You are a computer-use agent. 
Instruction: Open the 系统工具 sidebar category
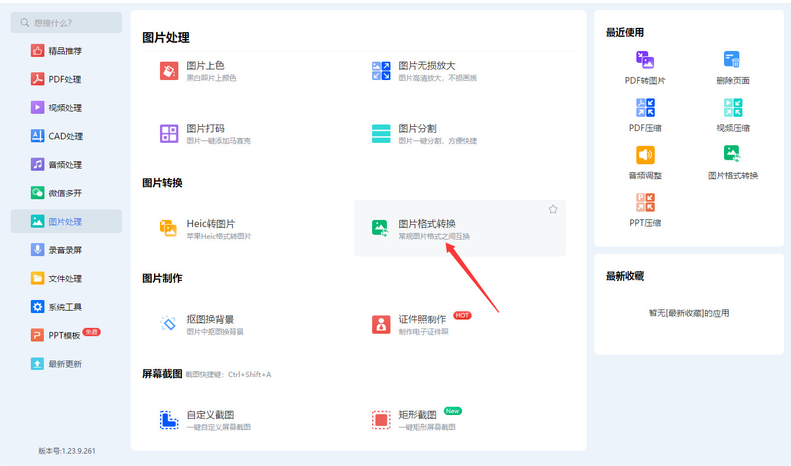coord(66,307)
